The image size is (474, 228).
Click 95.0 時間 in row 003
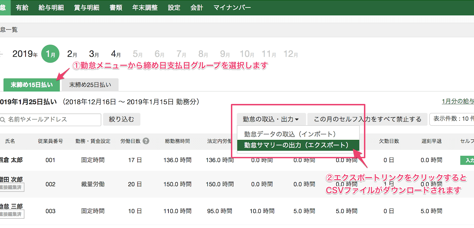tap(220, 211)
